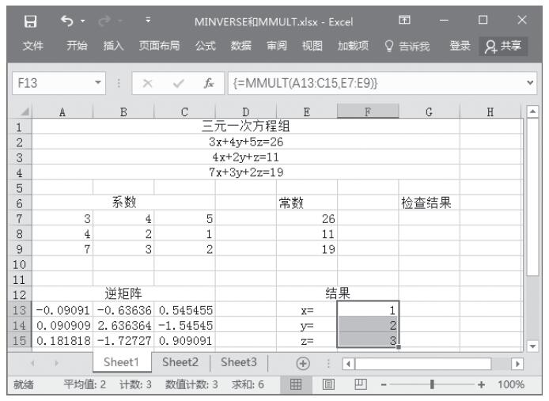This screenshot has width=549, height=401.
Task: Click the 共享 share button
Action: [507, 46]
